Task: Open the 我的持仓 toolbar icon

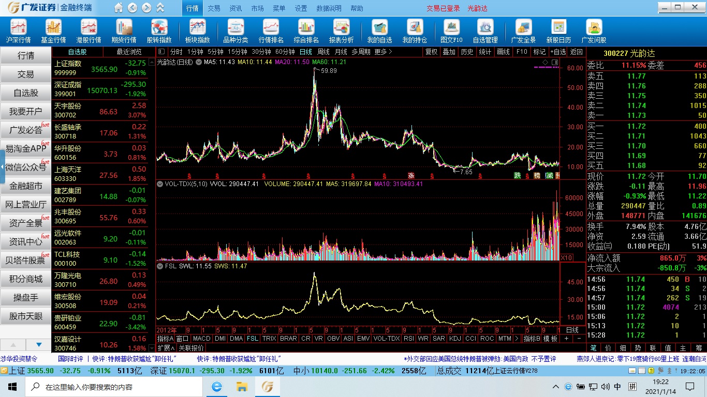Action: (x=415, y=32)
